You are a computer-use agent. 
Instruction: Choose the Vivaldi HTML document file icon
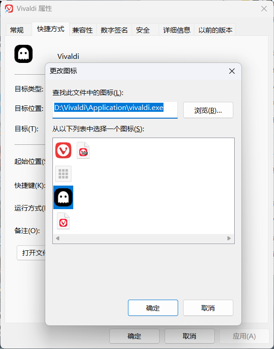tap(63, 221)
